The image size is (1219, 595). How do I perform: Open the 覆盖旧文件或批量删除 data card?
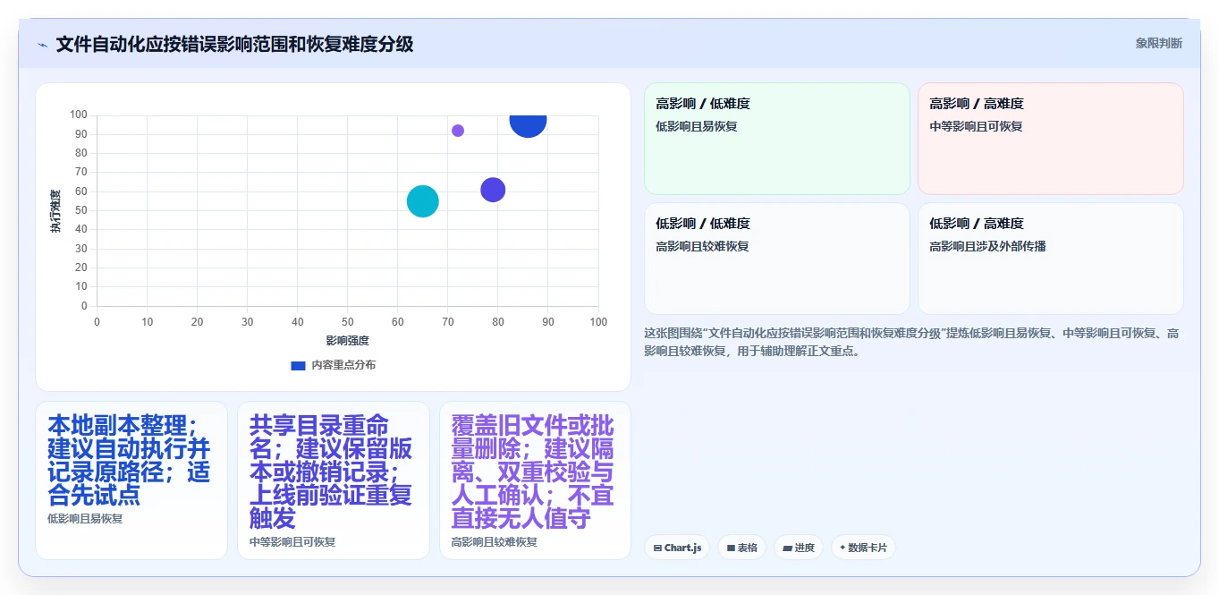[x=535, y=480]
